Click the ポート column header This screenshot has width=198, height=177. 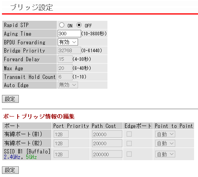pyautogui.click(x=12, y=126)
